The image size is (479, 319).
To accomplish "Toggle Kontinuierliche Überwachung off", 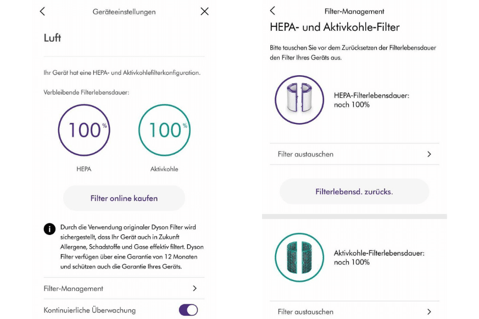I will (x=188, y=310).
